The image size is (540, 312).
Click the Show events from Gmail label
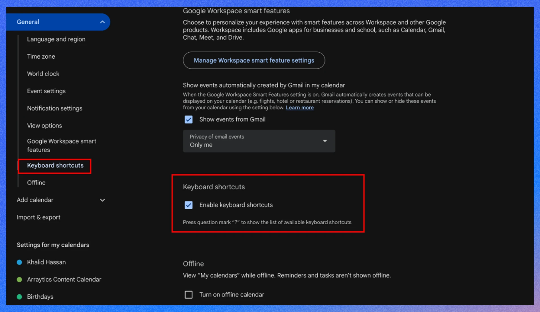coord(232,119)
